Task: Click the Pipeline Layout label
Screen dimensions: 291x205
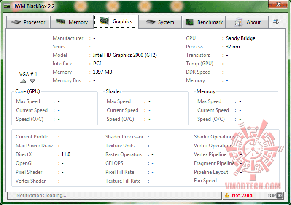Action: [211, 172]
